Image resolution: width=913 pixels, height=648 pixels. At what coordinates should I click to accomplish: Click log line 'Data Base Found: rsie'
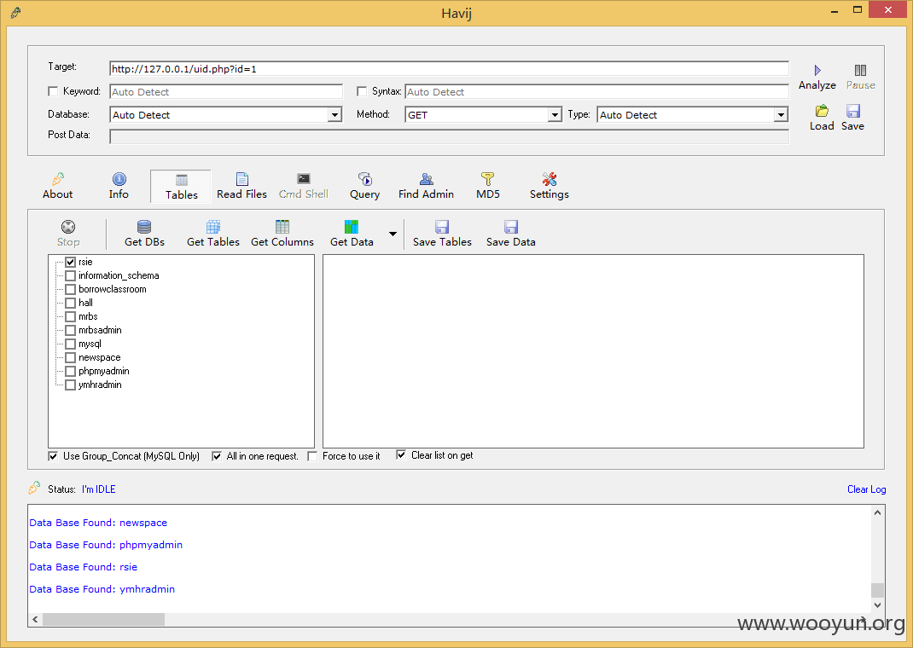point(84,566)
